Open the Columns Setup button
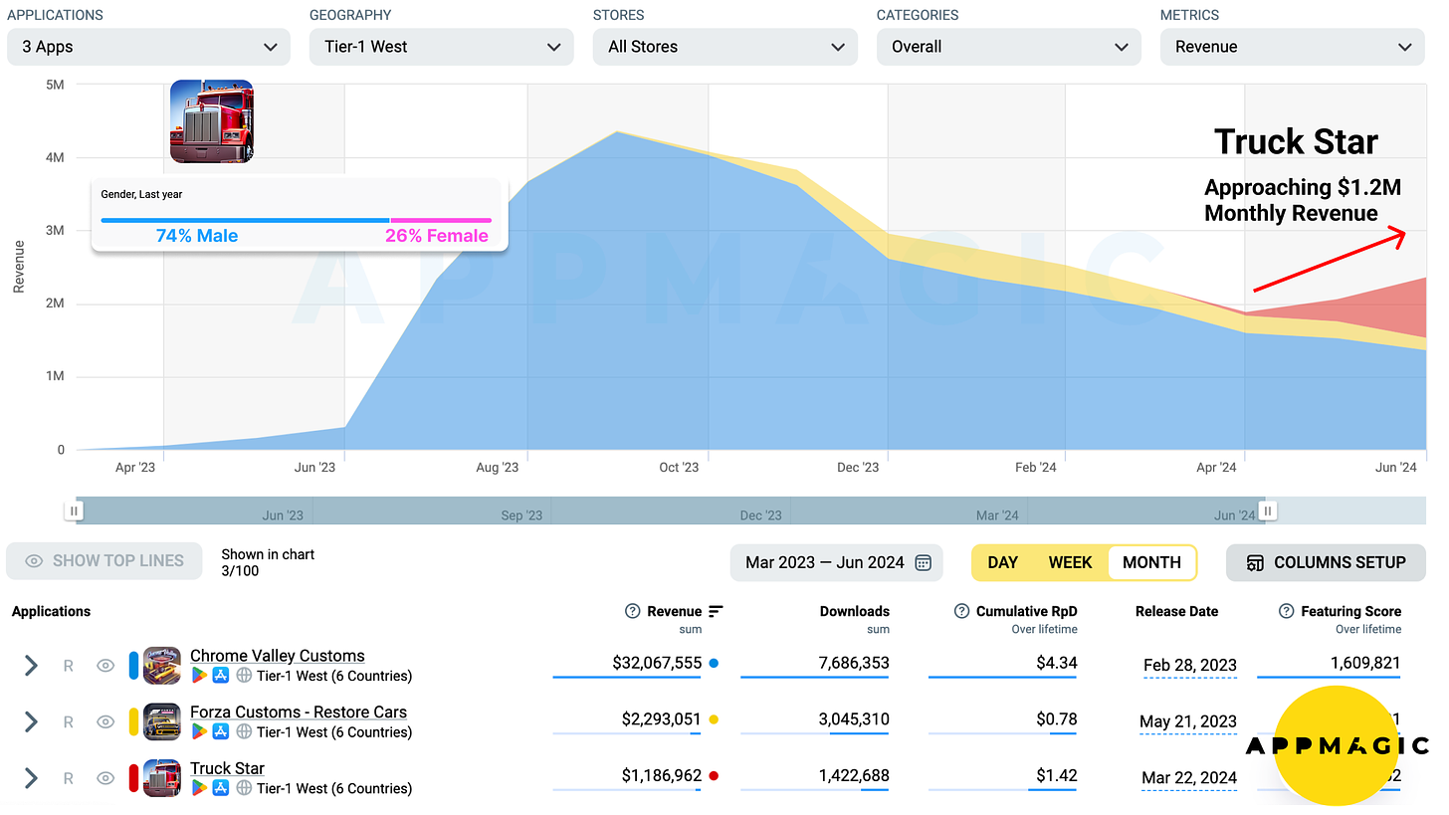This screenshot has width=1449, height=815. click(x=1326, y=562)
